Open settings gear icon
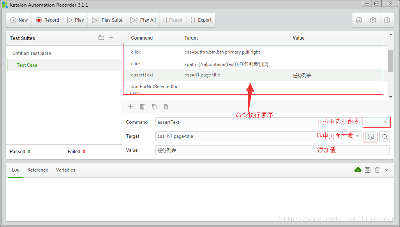Viewport: 400px width, 227px height. pyautogui.click(x=373, y=20)
